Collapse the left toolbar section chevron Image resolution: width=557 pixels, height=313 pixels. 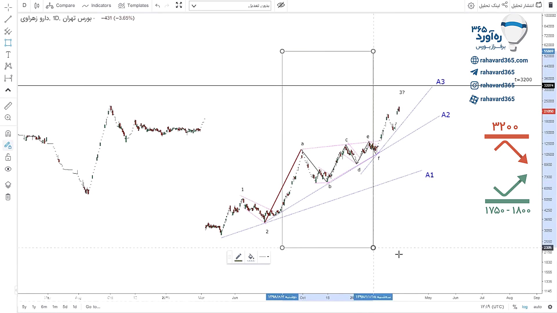pos(8,90)
